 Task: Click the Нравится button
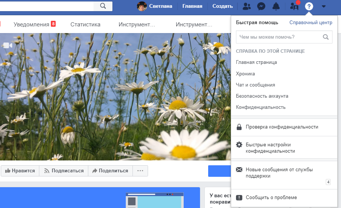point(20,171)
